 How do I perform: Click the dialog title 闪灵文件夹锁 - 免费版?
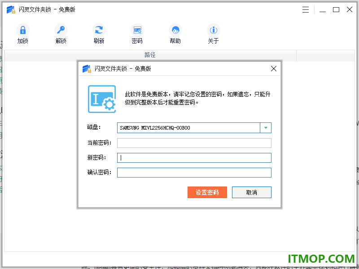123,69
